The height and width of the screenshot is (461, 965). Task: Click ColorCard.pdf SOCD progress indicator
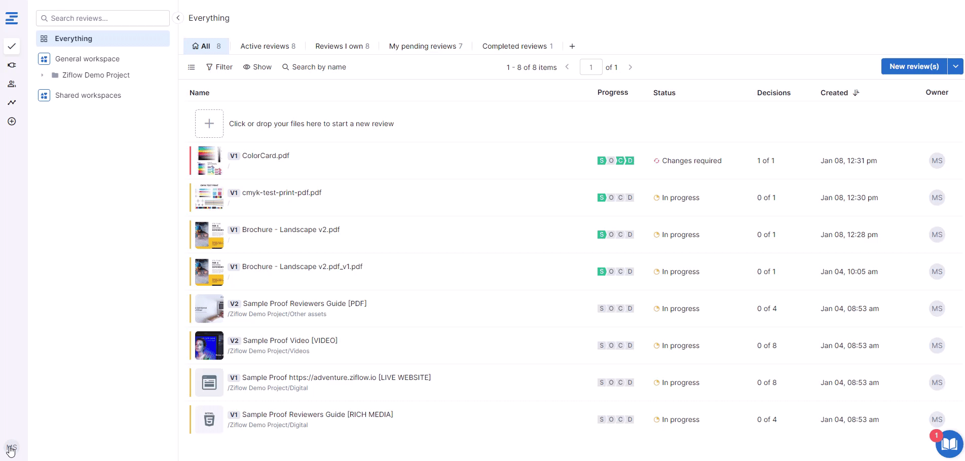pyautogui.click(x=616, y=161)
